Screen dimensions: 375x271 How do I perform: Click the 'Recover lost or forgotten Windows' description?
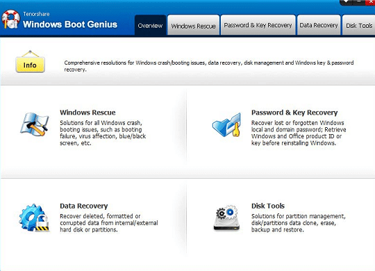[x=299, y=133]
